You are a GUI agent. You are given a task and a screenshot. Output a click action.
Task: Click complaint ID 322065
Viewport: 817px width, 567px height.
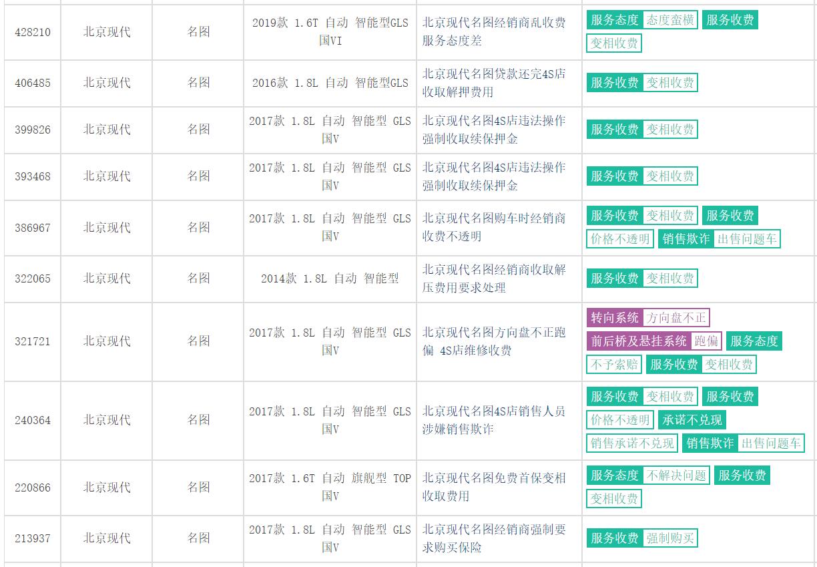(x=33, y=278)
